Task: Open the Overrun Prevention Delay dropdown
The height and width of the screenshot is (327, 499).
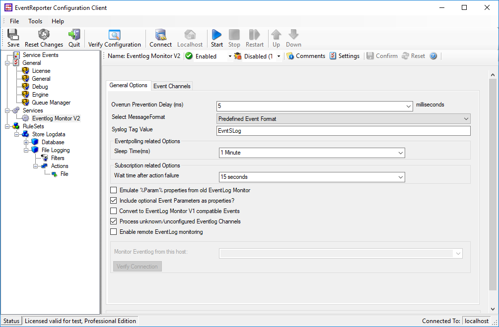Action: (x=409, y=107)
